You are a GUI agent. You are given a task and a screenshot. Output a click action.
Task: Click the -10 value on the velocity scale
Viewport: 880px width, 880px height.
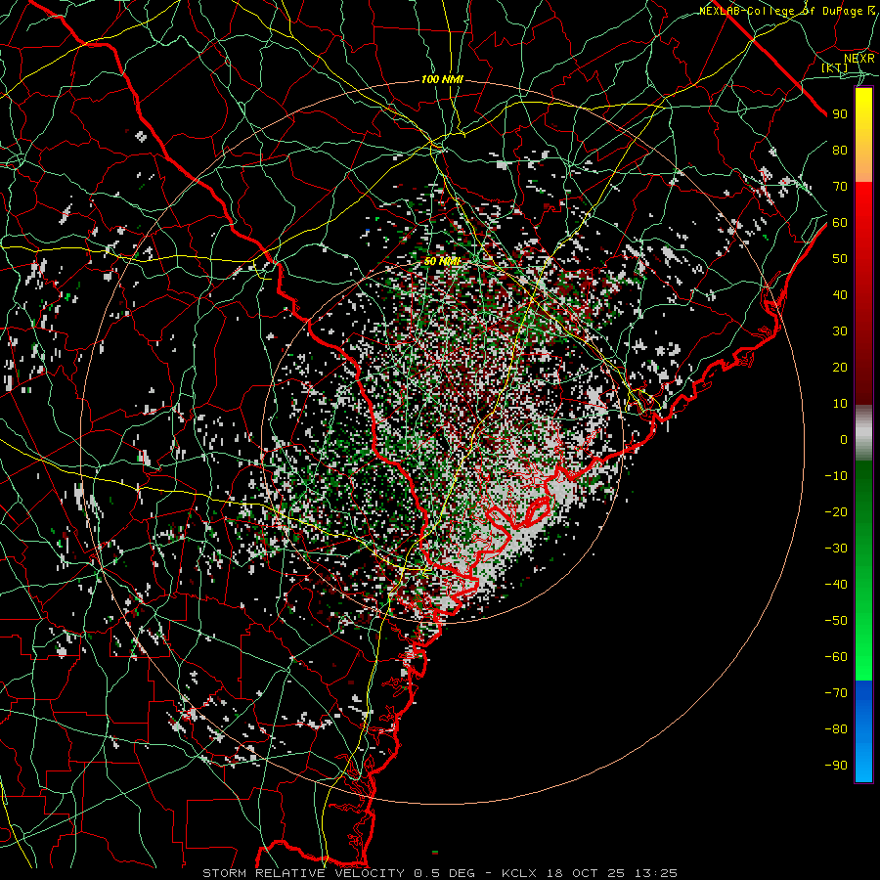point(836,476)
